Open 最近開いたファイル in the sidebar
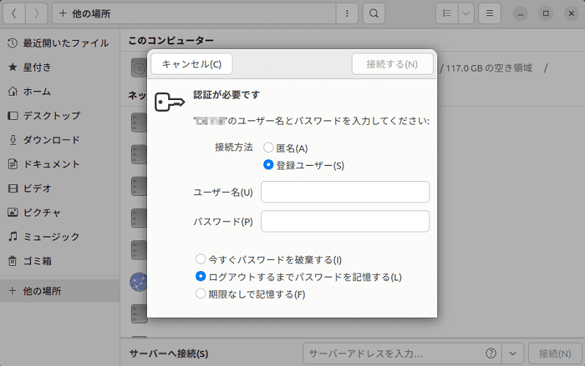The image size is (585, 366). tap(60, 43)
